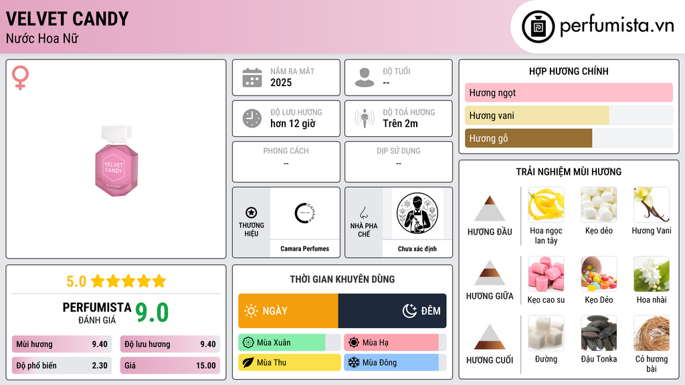Screen dimensions: 685x385
Task: Click the Mùa Hạ season bar
Action: click(x=395, y=343)
